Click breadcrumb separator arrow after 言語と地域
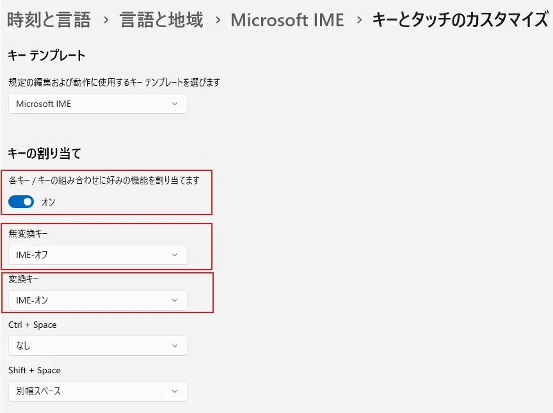The width and height of the screenshot is (553, 413). coord(218,20)
